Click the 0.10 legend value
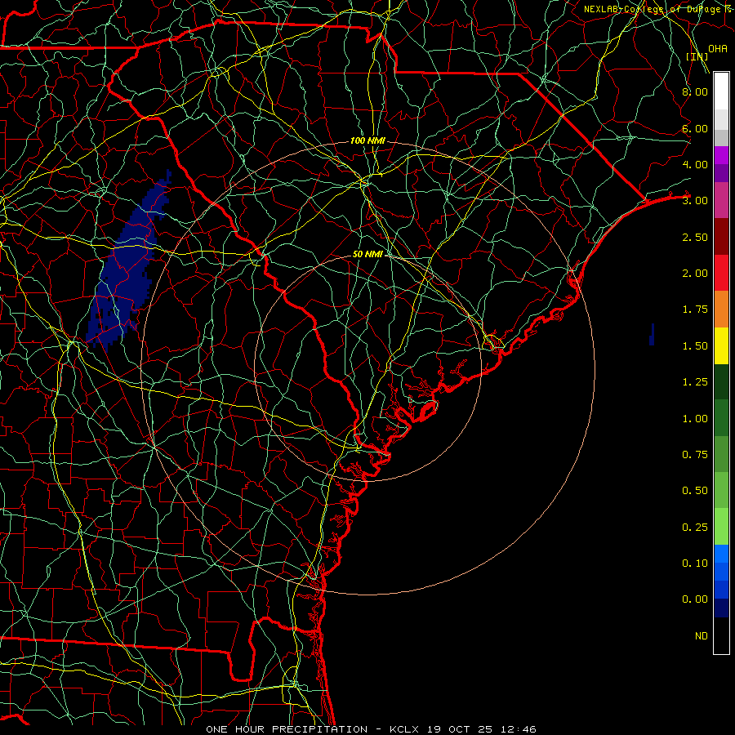The image size is (735, 735). (x=695, y=563)
